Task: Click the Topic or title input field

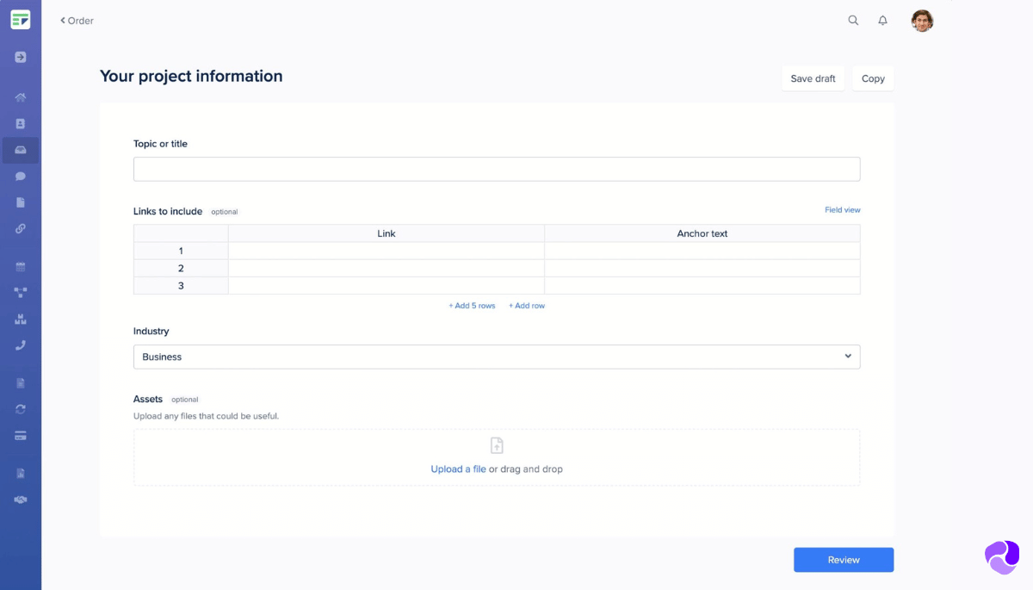Action: coord(497,169)
